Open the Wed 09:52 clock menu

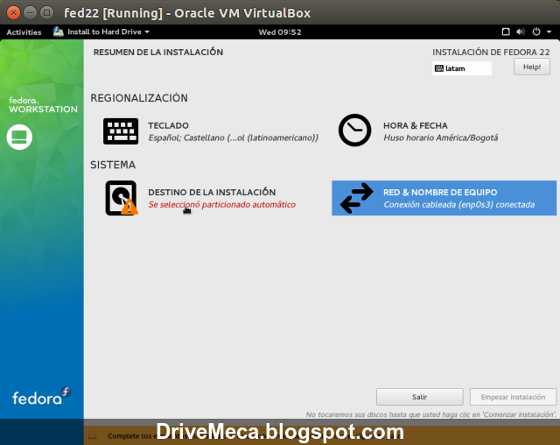(x=280, y=32)
